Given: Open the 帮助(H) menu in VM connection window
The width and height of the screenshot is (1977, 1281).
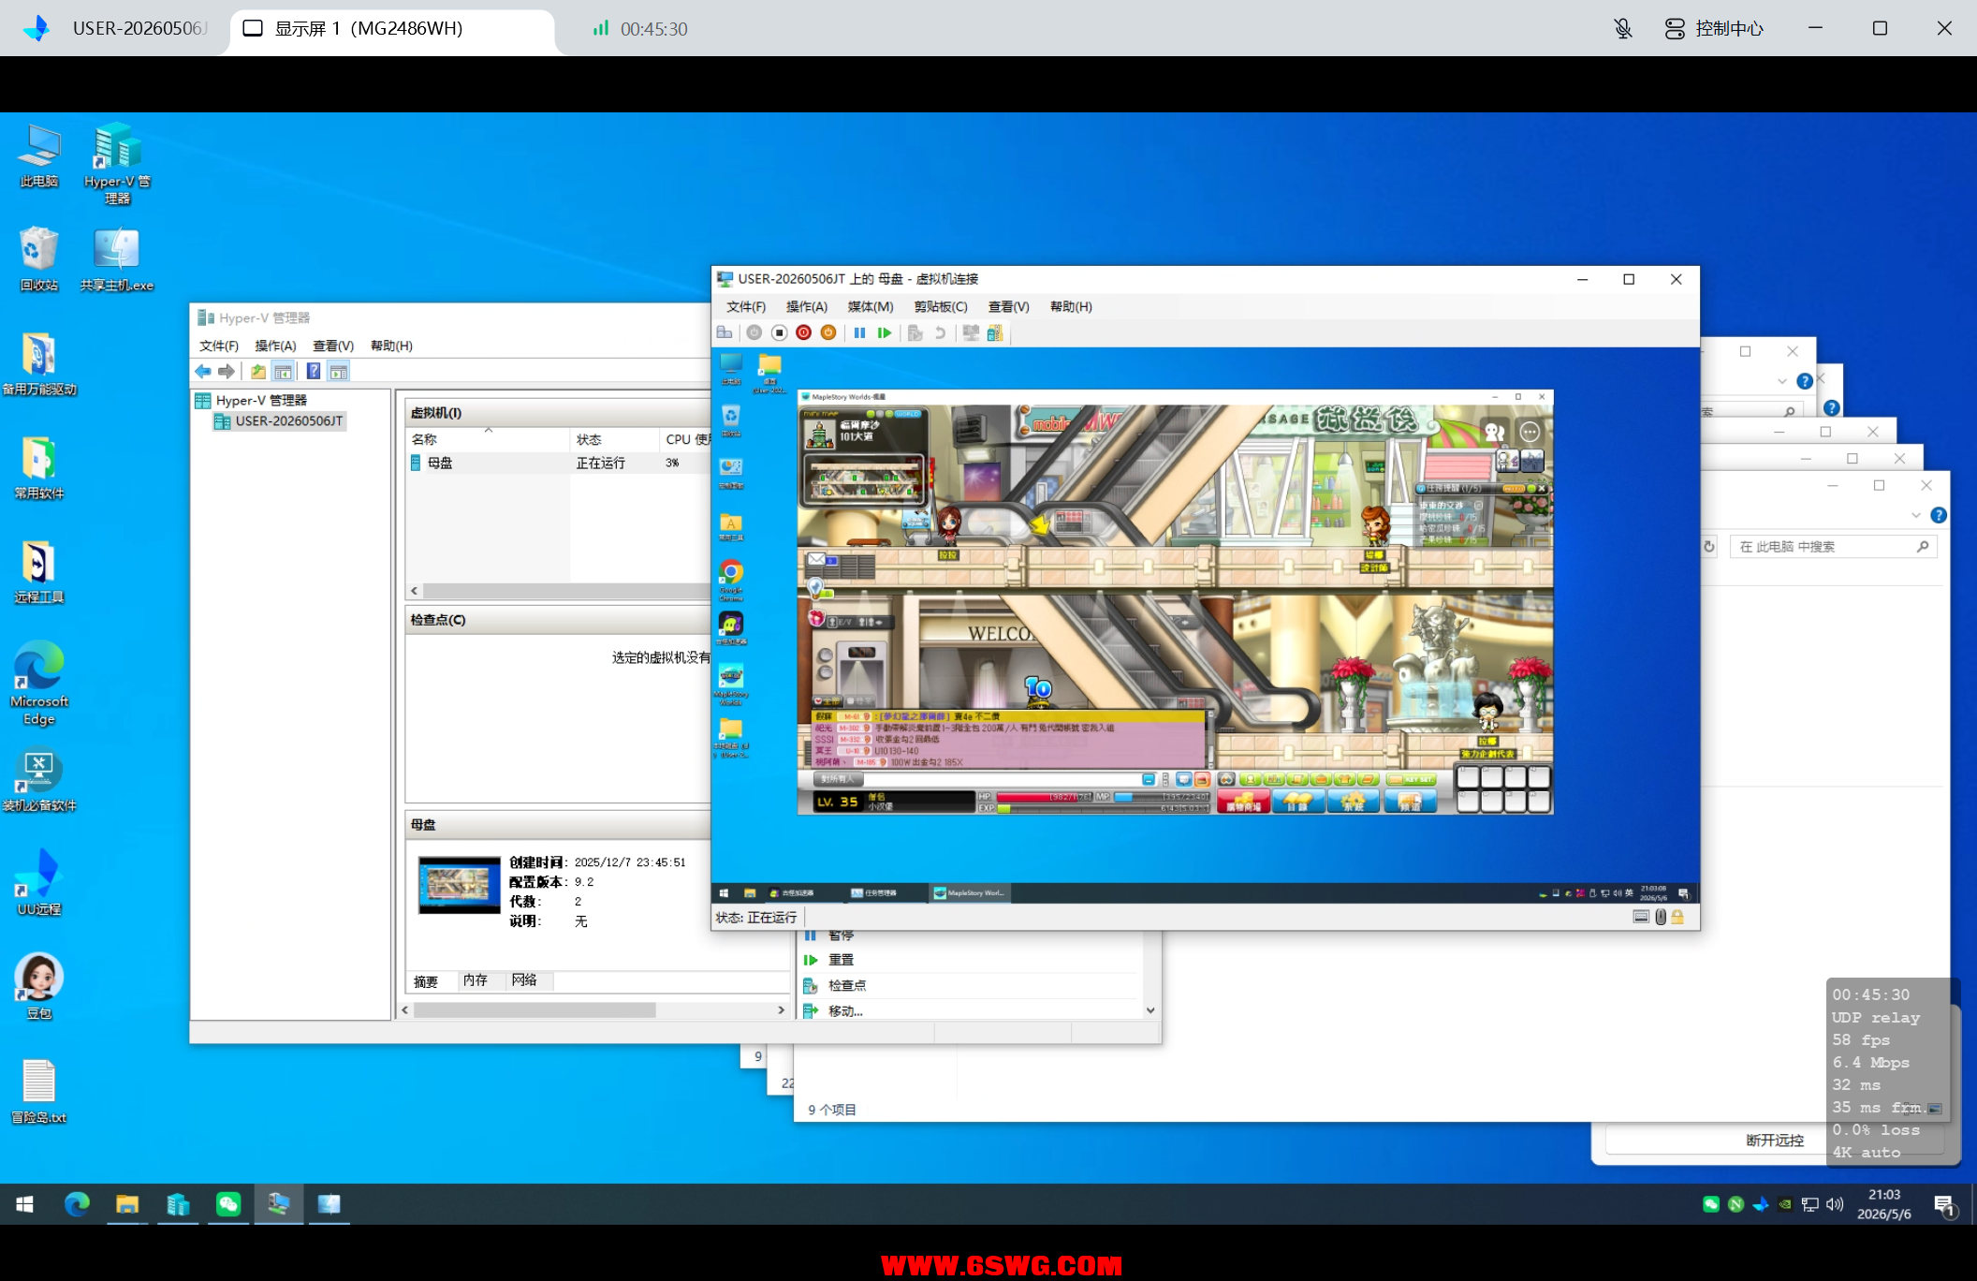Looking at the screenshot, I should pyautogui.click(x=1071, y=306).
